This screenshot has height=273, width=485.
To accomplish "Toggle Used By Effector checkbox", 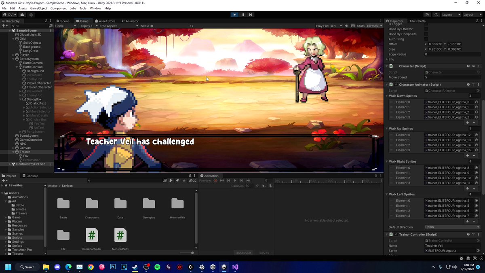I will pos(426,29).
